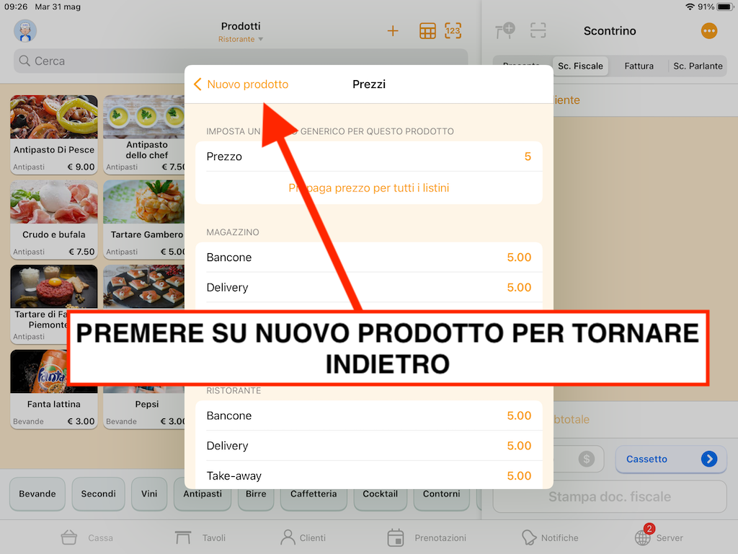Open Cassa in the bottom bar
Viewport: 738px width, 554px height.
pos(86,537)
